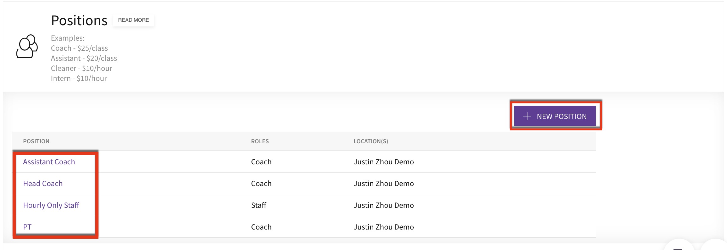Click the plus icon in New Position
This screenshot has width=727, height=250.
[x=527, y=116]
